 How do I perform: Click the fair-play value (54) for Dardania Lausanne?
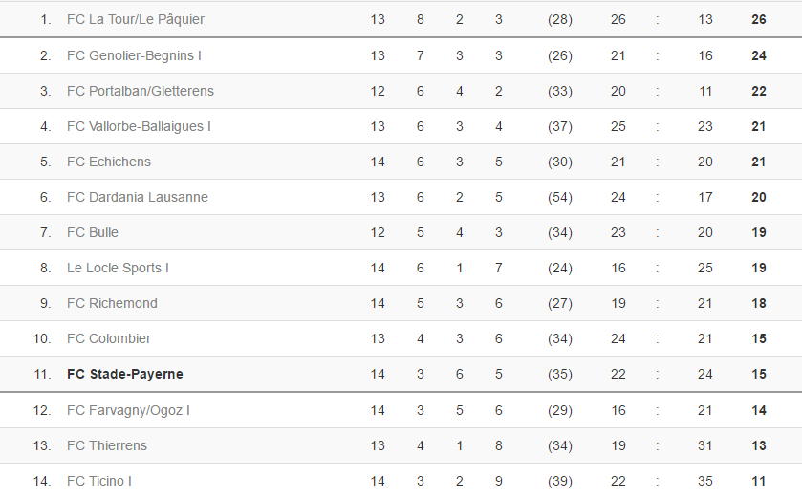(560, 197)
